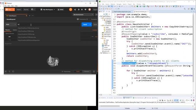Open the Window menu in Spring Tool Suite
Screen dimensions: 196x110
point(139,4)
